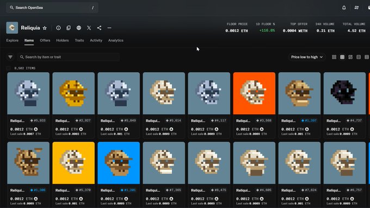Copy the collection address icon

point(69,28)
